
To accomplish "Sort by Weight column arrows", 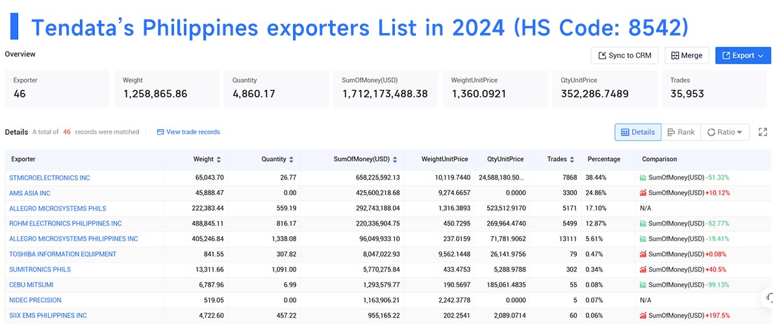I will (x=219, y=159).
